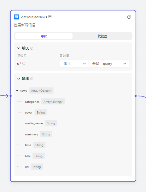The height and width of the screenshot is (192, 146).
Task: Click the Array<Object> type tag
Action: [x=41, y=90]
